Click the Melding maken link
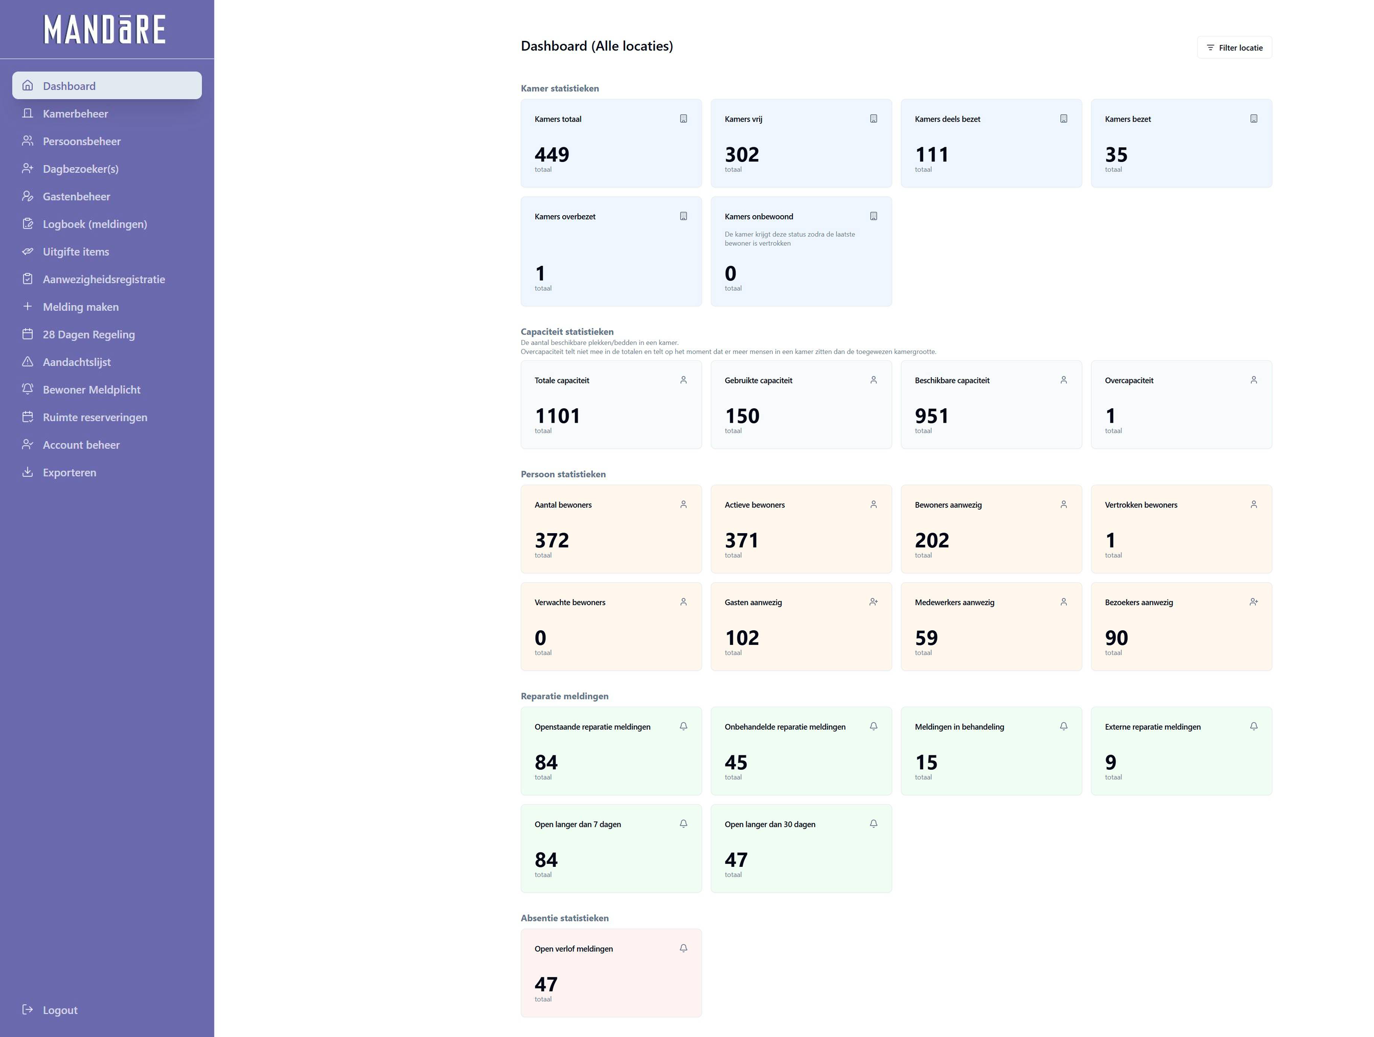 80,307
